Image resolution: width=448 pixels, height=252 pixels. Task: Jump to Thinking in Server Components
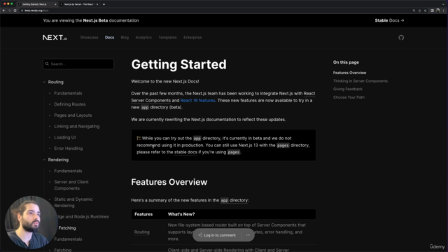coord(360,81)
